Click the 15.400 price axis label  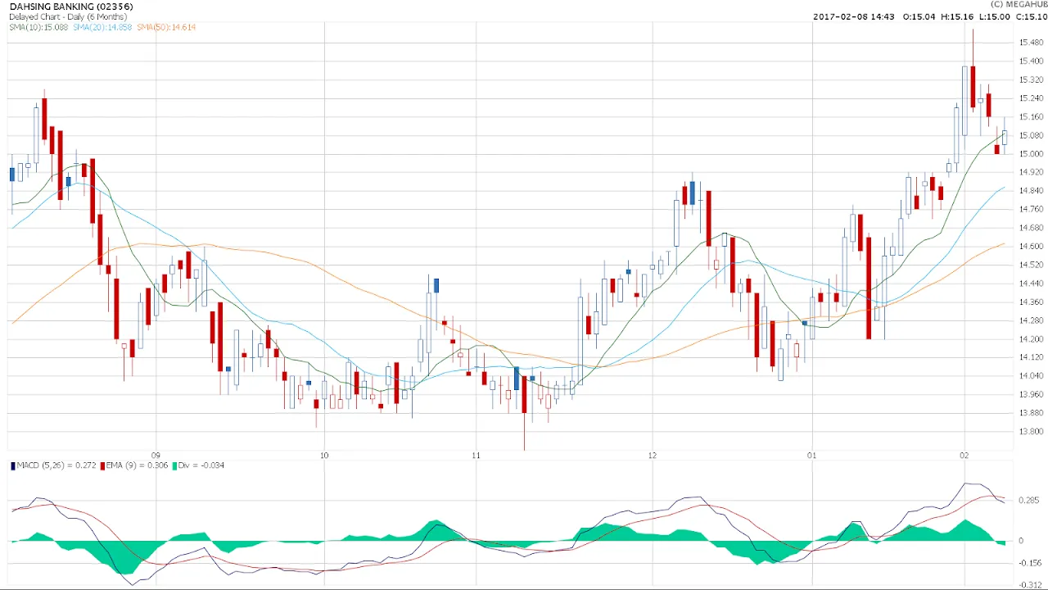coord(1031,61)
